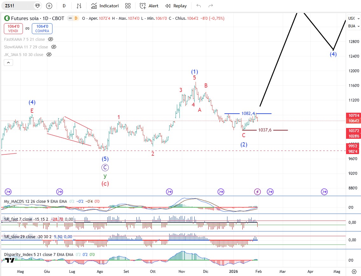
Task: Click the lightning event marker near Feb
Action: coord(257,192)
